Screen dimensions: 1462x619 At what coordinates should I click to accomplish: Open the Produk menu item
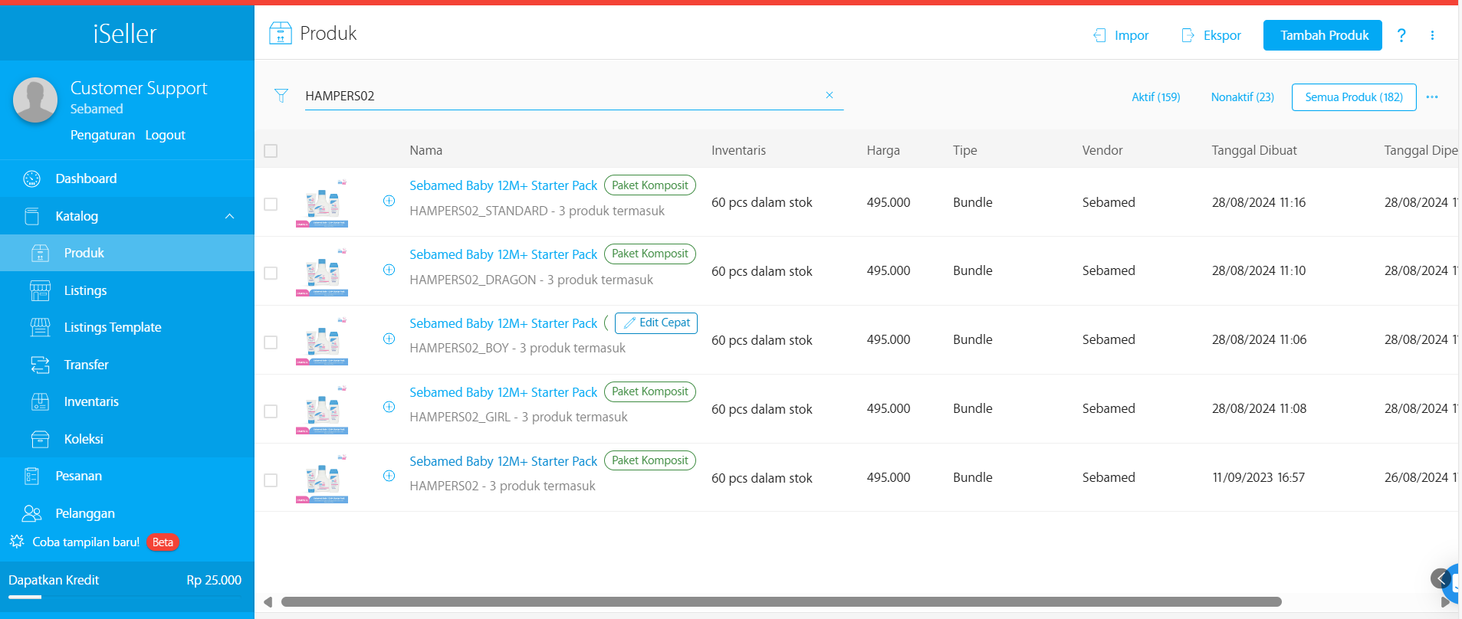pos(127,253)
